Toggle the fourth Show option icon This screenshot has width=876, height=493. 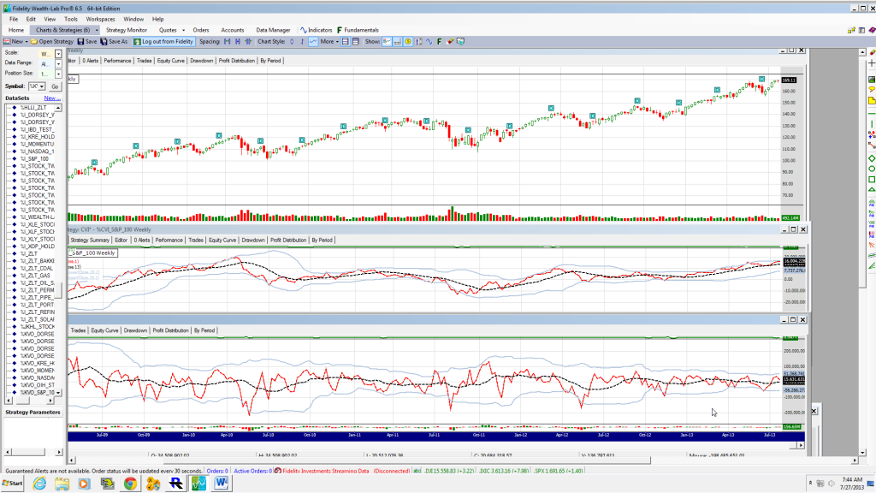[x=418, y=41]
